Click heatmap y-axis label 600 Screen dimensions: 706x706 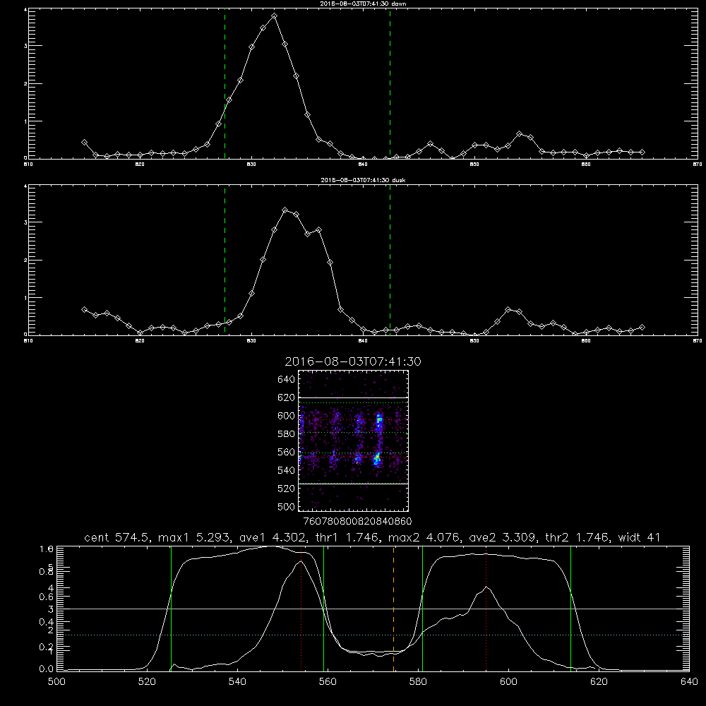point(287,416)
